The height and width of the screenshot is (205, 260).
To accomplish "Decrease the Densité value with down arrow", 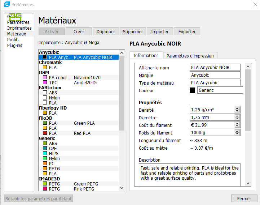I will pos(237,111).
